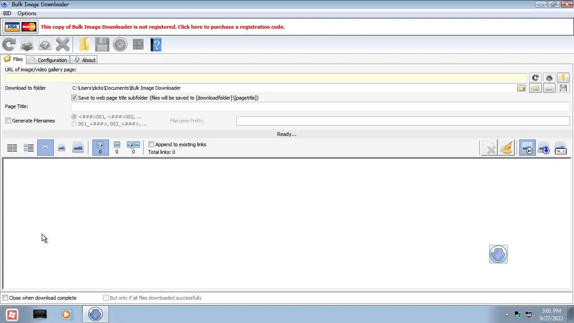574x323 pixels.
Task: Open the media player icon in taskbar
Action: 66,314
